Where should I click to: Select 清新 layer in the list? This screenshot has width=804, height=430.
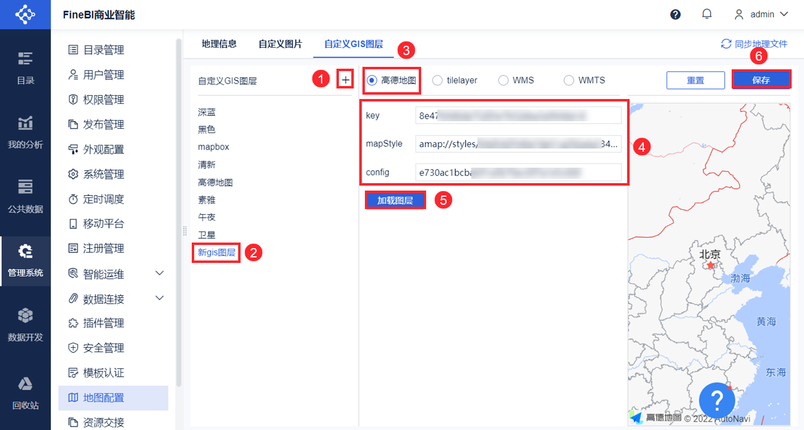pyautogui.click(x=207, y=165)
